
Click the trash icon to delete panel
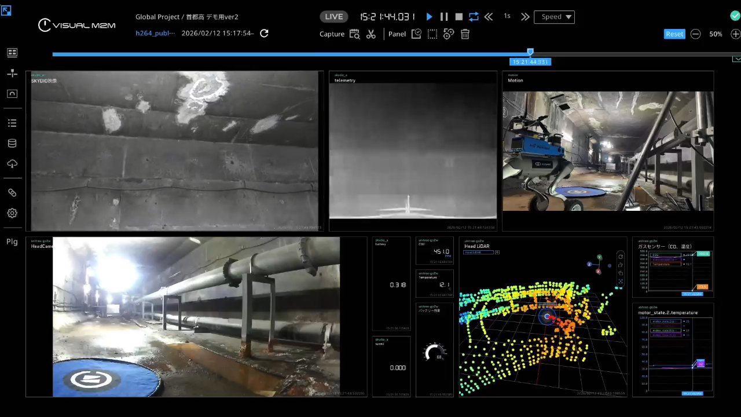tap(465, 34)
